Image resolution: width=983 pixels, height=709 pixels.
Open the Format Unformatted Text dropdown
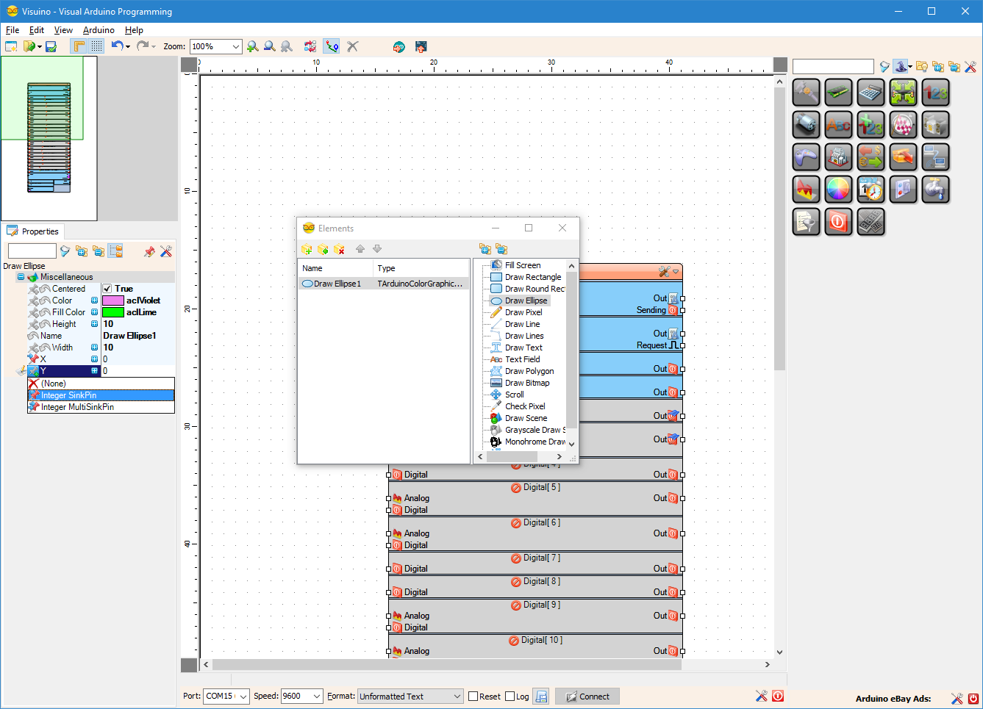tap(457, 697)
